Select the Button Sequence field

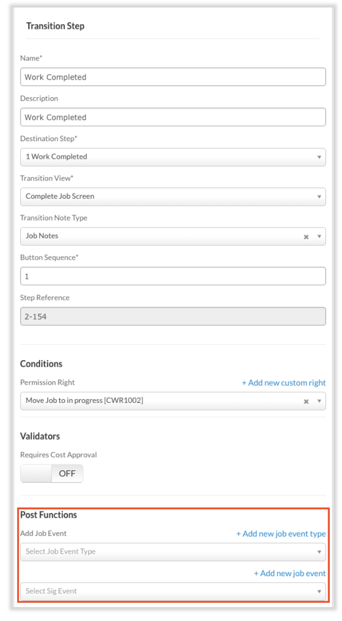click(x=173, y=276)
